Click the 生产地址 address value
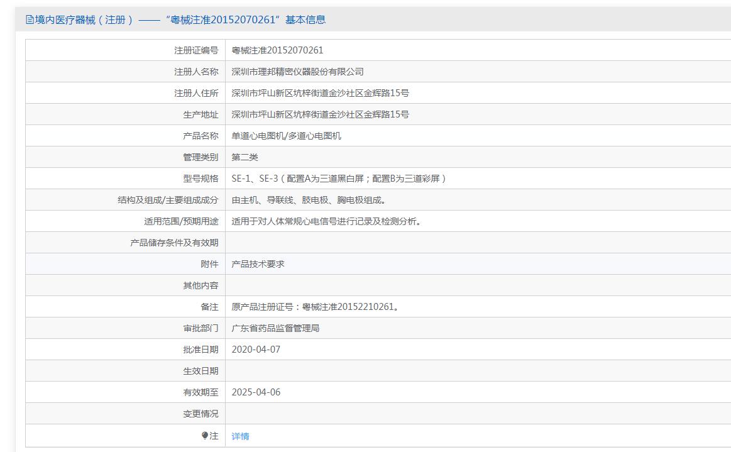Screen dimensions: 731x452 click(x=321, y=115)
